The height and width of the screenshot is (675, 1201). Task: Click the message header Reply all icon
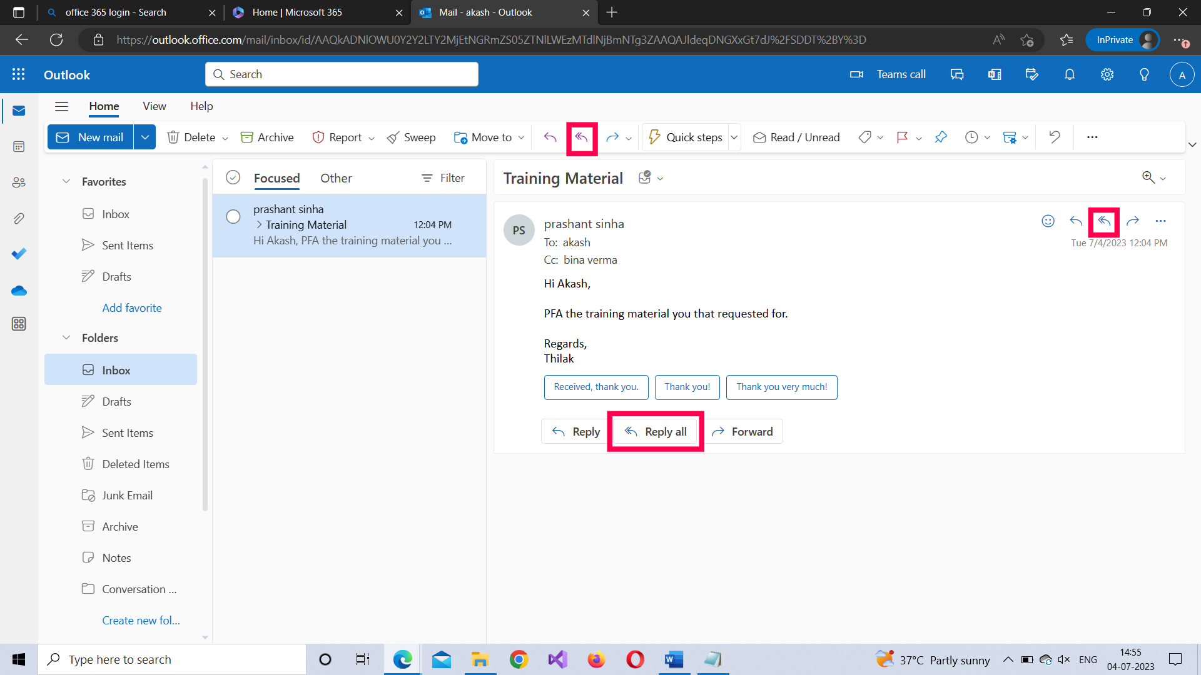(1104, 221)
